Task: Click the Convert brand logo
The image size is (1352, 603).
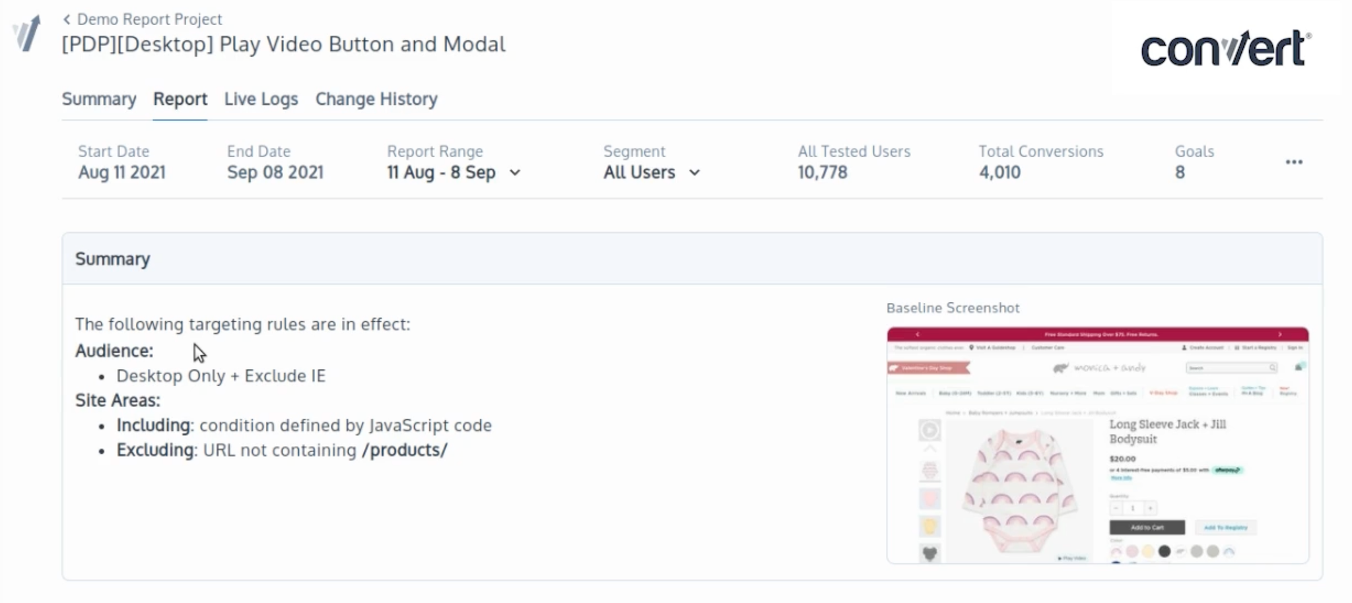Action: coord(1226,48)
